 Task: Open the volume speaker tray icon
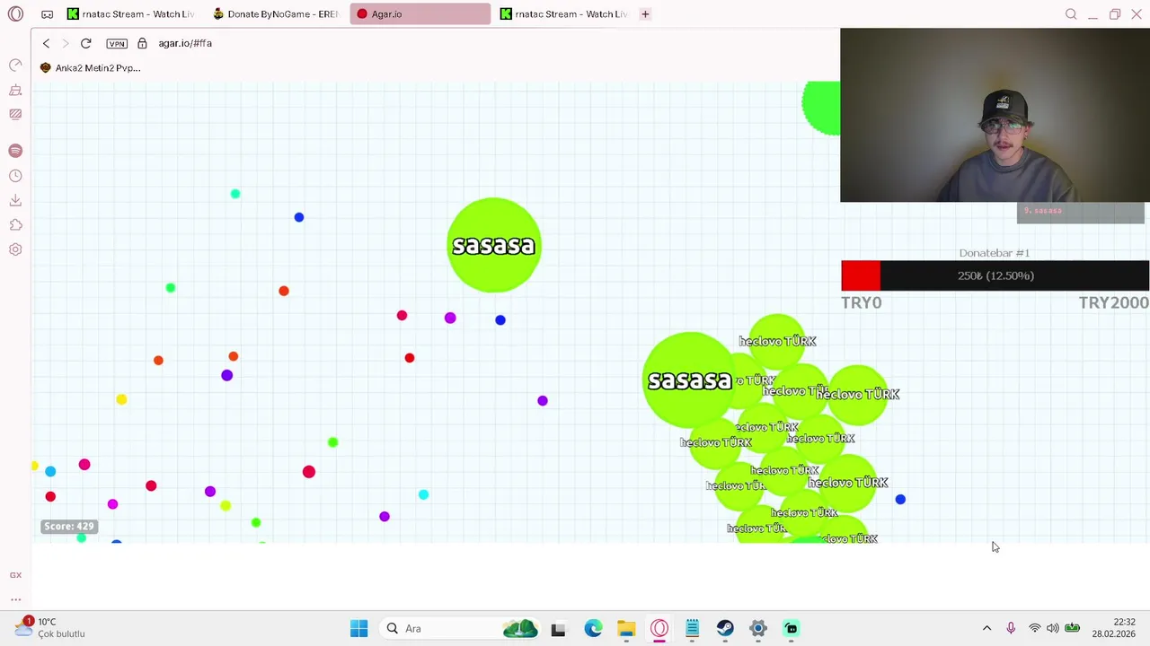[x=1052, y=628]
